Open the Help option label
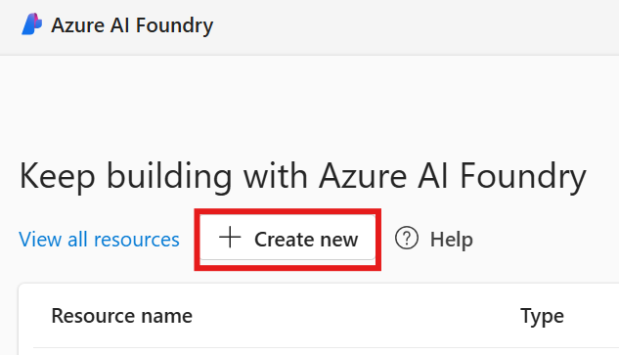This screenshot has width=619, height=355. [x=451, y=240]
